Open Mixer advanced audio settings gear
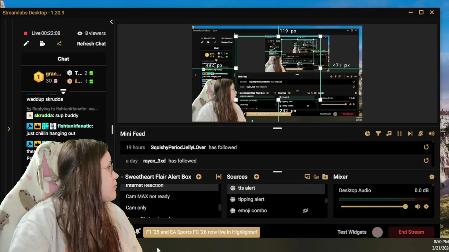The height and width of the screenshot is (252, 449). (432, 177)
